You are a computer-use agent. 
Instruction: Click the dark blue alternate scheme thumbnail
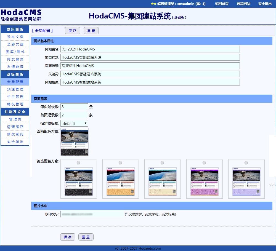tap(79, 181)
